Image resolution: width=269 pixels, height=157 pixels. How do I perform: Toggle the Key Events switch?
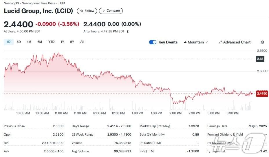click(x=153, y=42)
